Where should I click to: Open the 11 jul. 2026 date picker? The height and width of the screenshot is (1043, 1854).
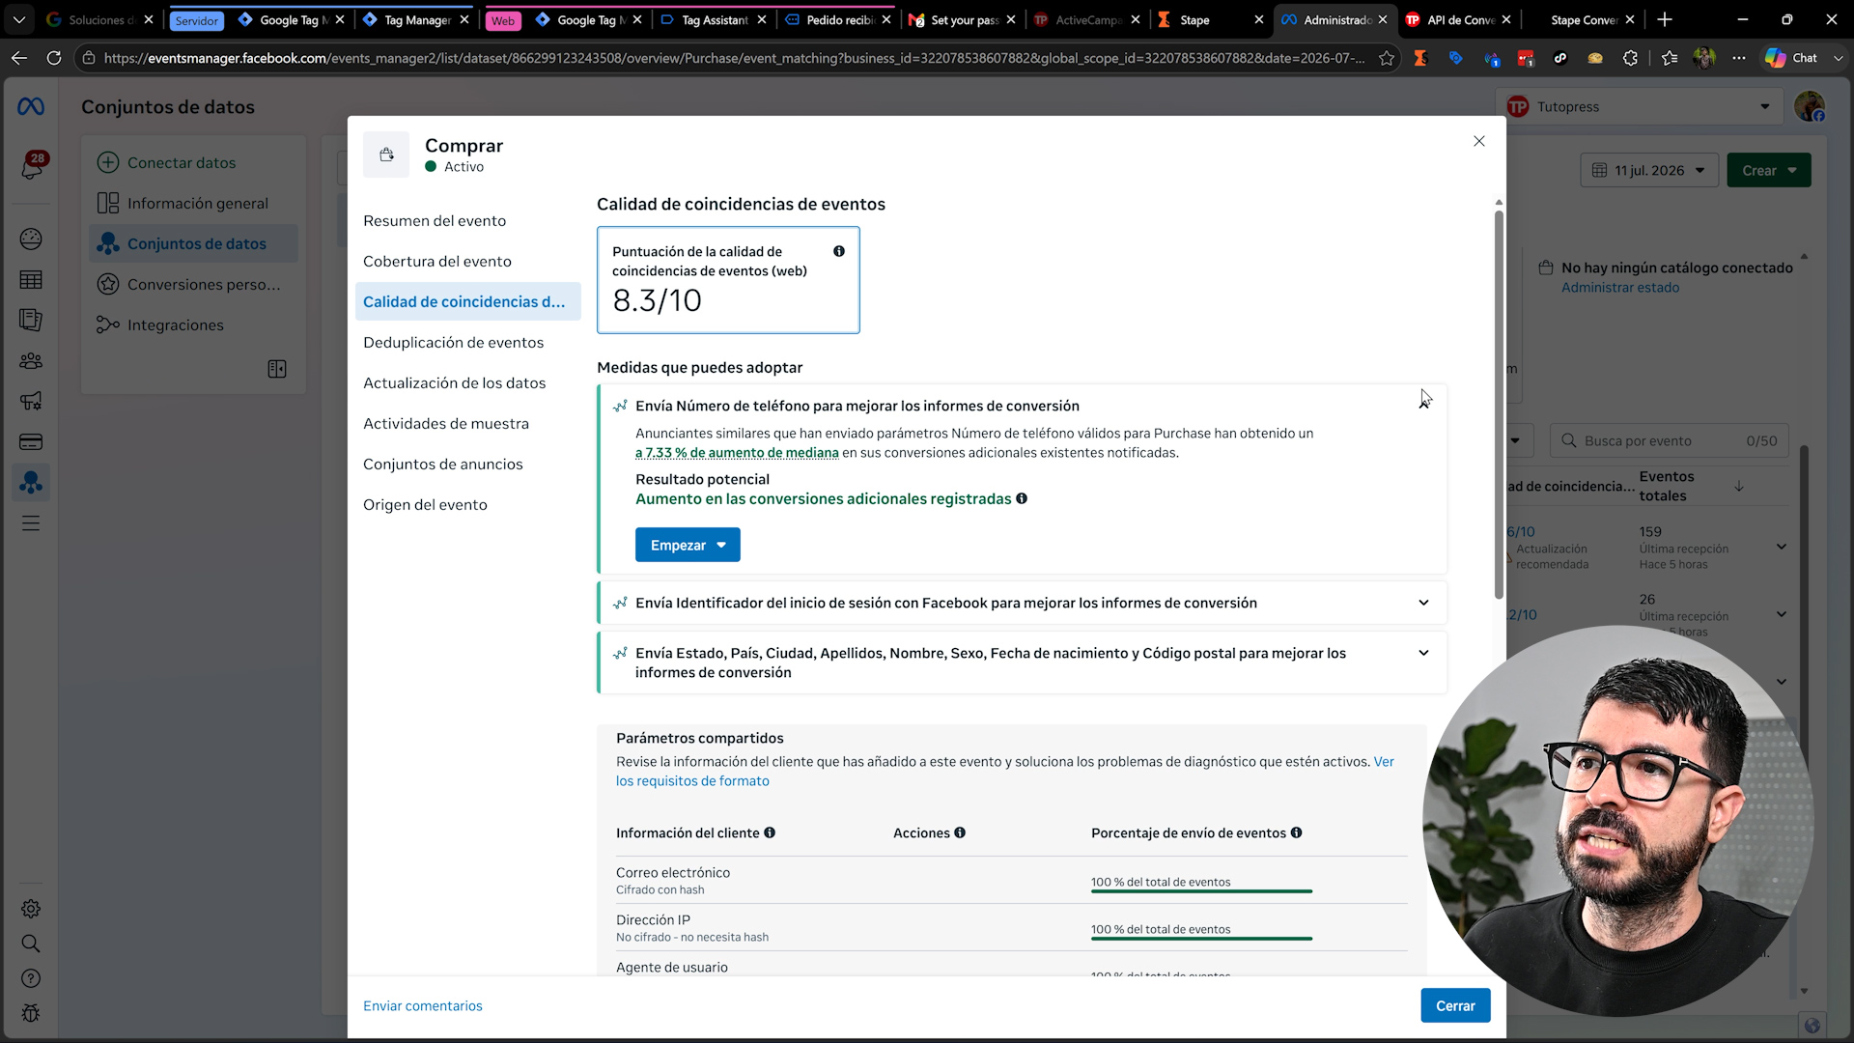(x=1649, y=170)
